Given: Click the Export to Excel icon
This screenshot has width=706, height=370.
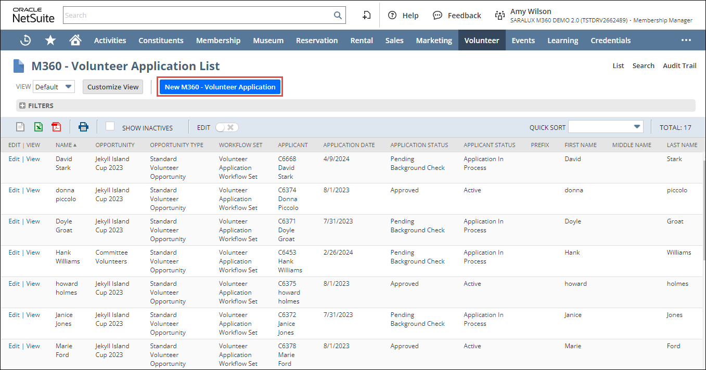Looking at the screenshot, I should point(38,127).
